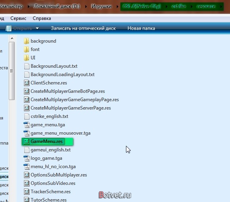
Task: Click the game_menu.tga image file icon
Action: (x=27, y=125)
